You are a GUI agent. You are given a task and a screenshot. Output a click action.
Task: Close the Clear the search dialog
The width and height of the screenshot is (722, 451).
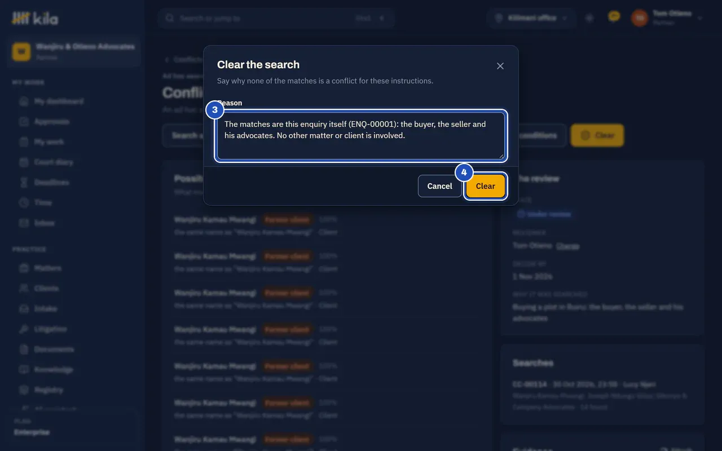pyautogui.click(x=500, y=66)
